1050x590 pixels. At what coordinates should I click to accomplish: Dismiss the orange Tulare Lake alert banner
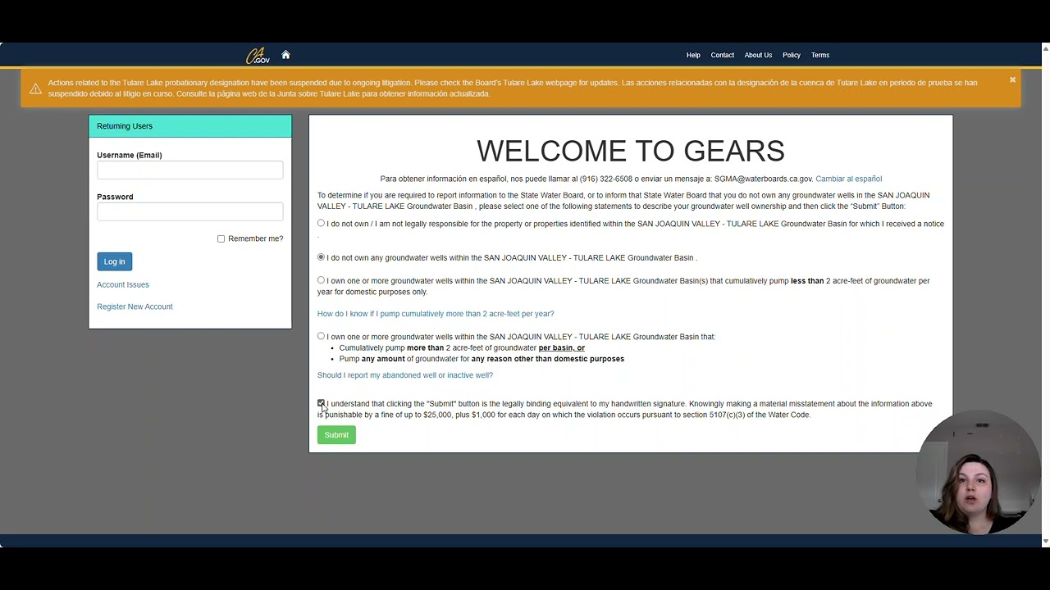coord(1012,79)
